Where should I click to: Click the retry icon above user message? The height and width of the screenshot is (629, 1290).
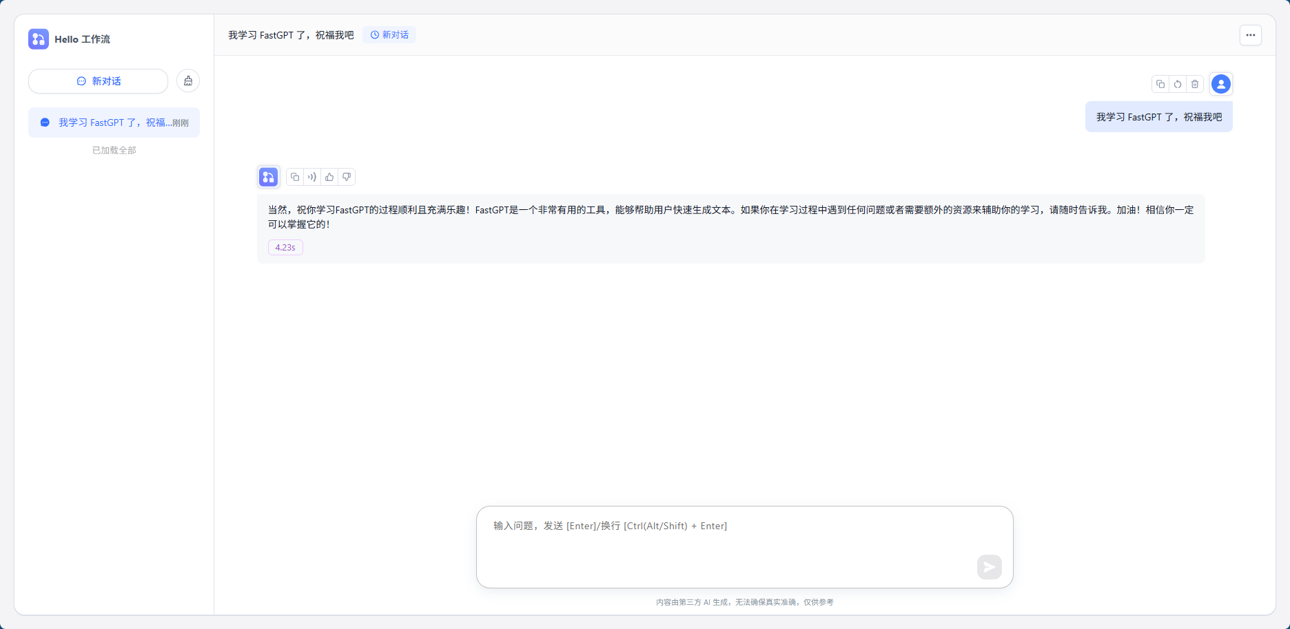(x=1178, y=84)
